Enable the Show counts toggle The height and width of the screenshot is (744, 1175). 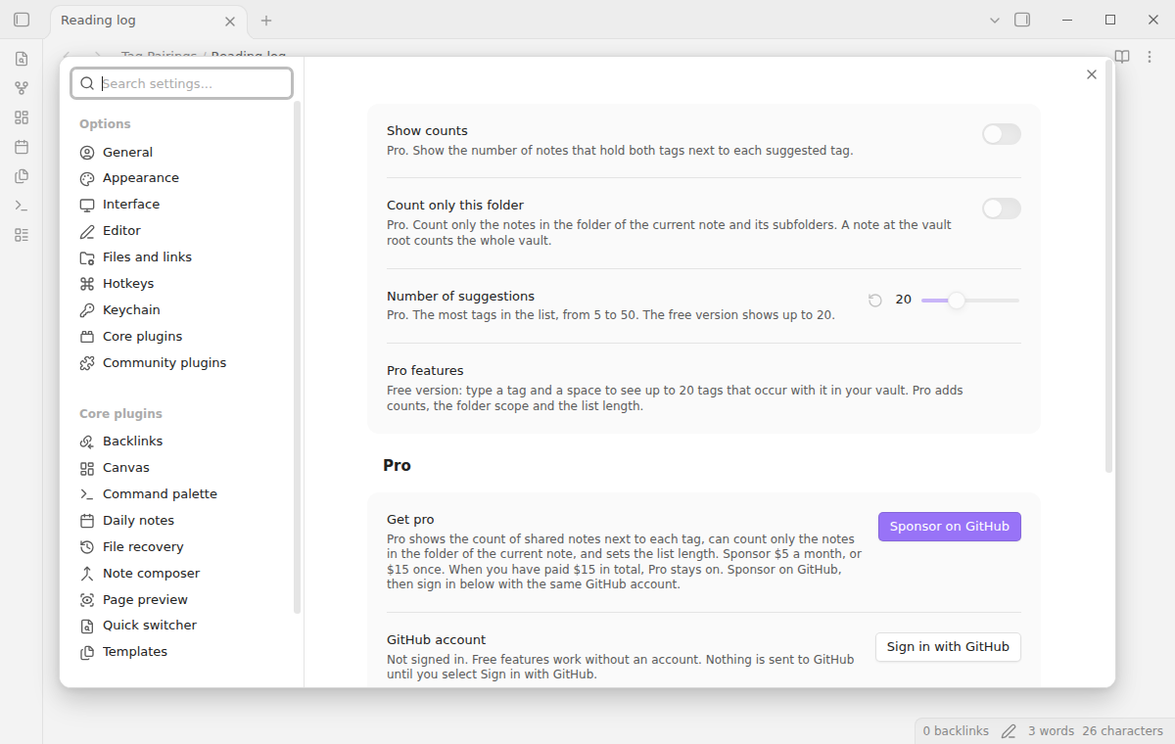click(1002, 134)
